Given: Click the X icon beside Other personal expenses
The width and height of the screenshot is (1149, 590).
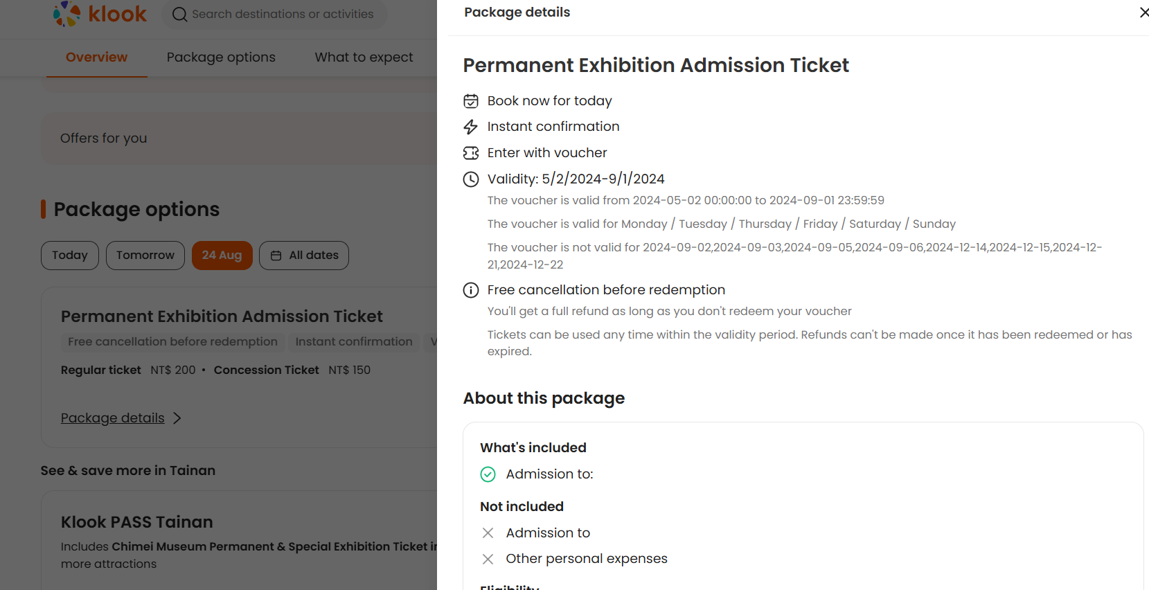Looking at the screenshot, I should click(x=488, y=559).
